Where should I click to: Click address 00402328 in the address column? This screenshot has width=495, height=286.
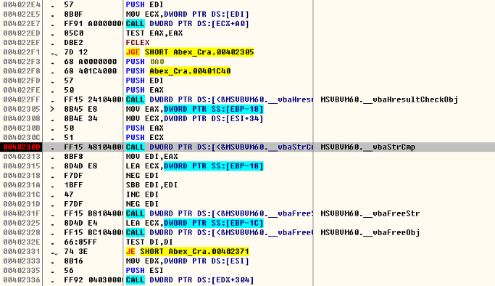[22, 232]
